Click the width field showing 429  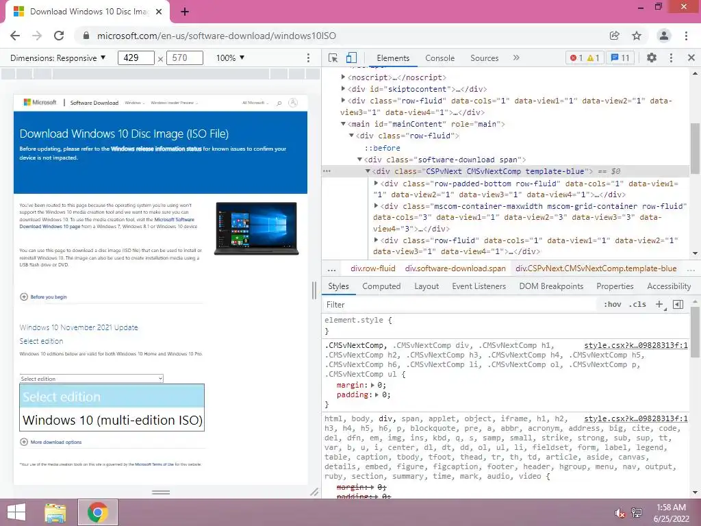136,58
